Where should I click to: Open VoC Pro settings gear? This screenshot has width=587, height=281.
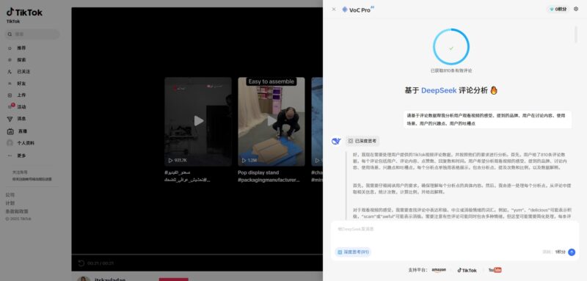pyautogui.click(x=576, y=9)
